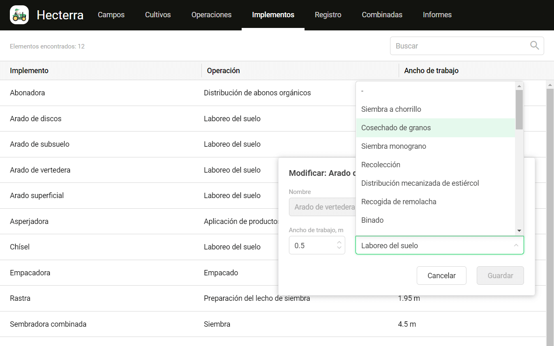554x346 pixels.
Task: Increase work width with up stepper arrow
Action: point(339,243)
